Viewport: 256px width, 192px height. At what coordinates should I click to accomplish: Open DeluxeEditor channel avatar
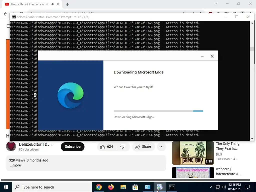coord(11,146)
